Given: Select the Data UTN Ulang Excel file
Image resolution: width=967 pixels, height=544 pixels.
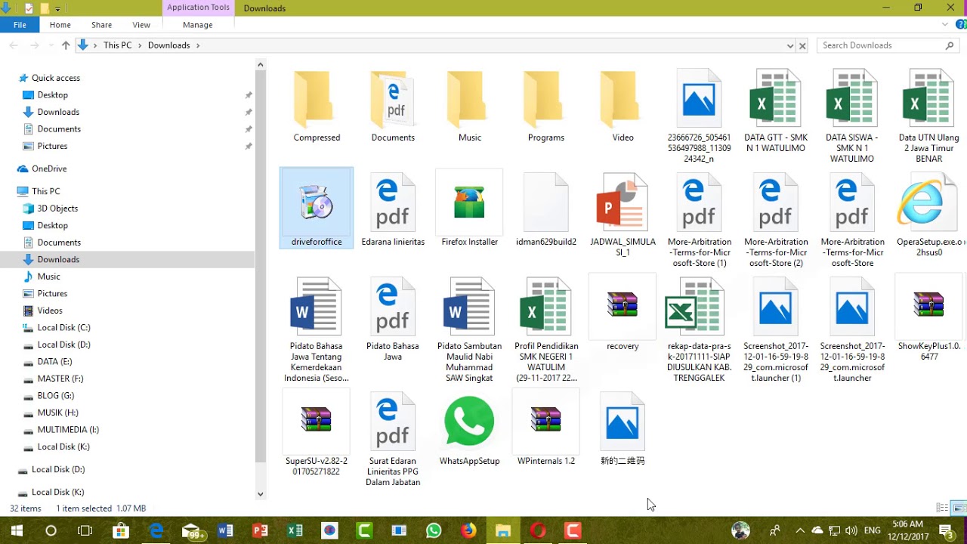Looking at the screenshot, I should click(x=929, y=116).
